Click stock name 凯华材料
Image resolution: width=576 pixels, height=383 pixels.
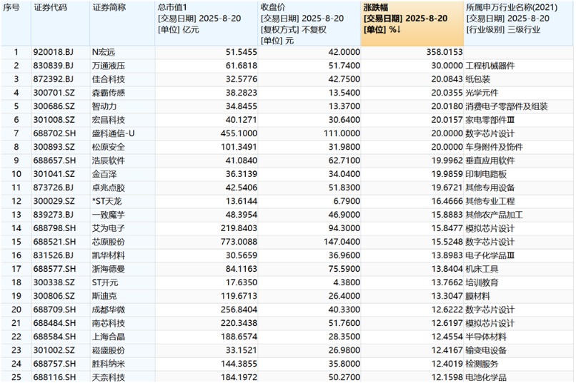[x=109, y=255]
